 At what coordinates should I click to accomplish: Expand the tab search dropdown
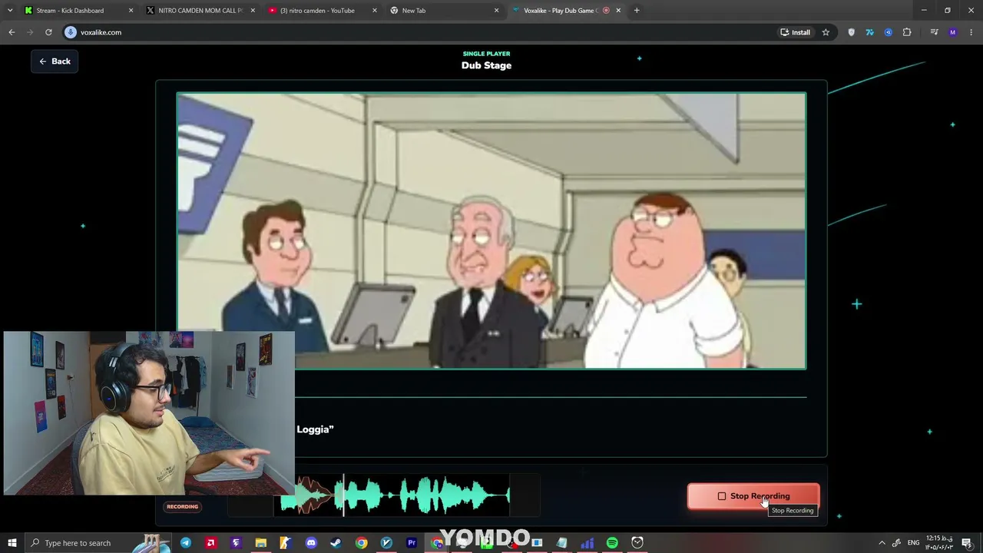10,11
